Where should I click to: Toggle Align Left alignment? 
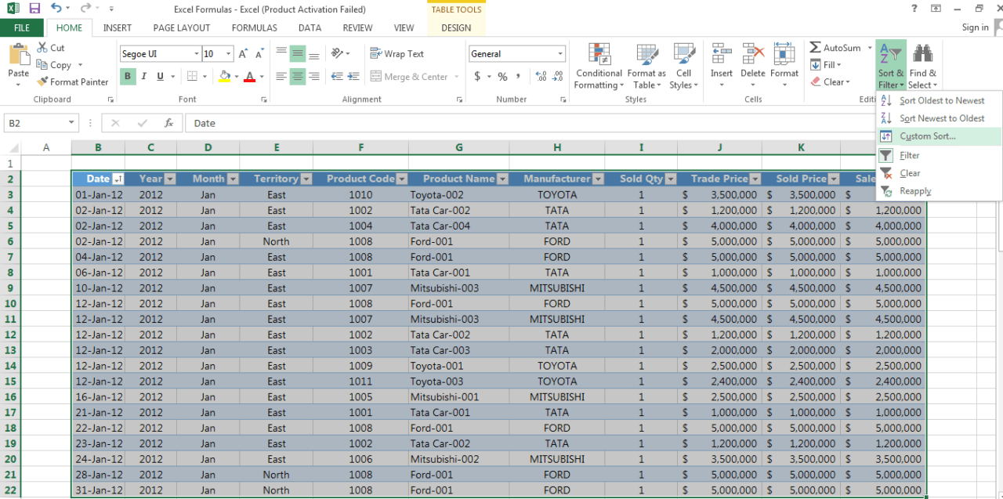coord(281,77)
